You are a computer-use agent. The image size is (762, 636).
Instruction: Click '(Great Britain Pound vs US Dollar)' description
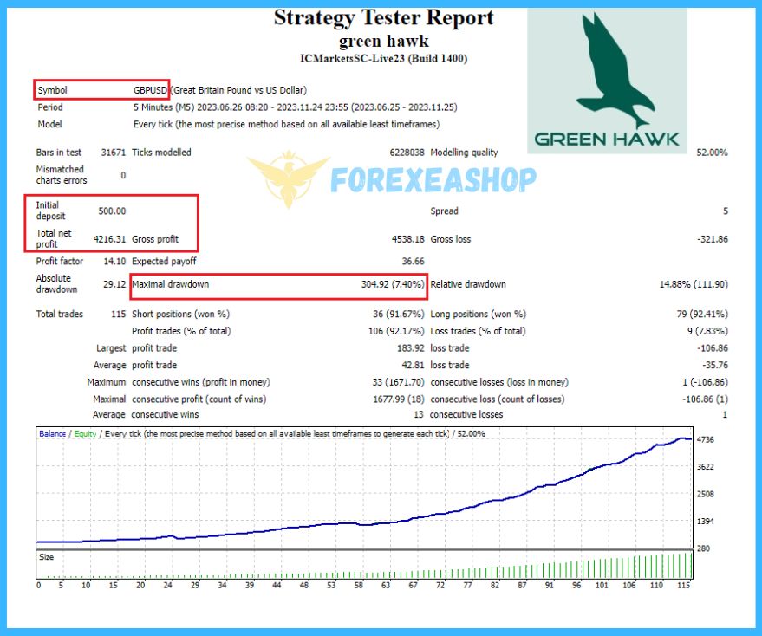pos(238,90)
